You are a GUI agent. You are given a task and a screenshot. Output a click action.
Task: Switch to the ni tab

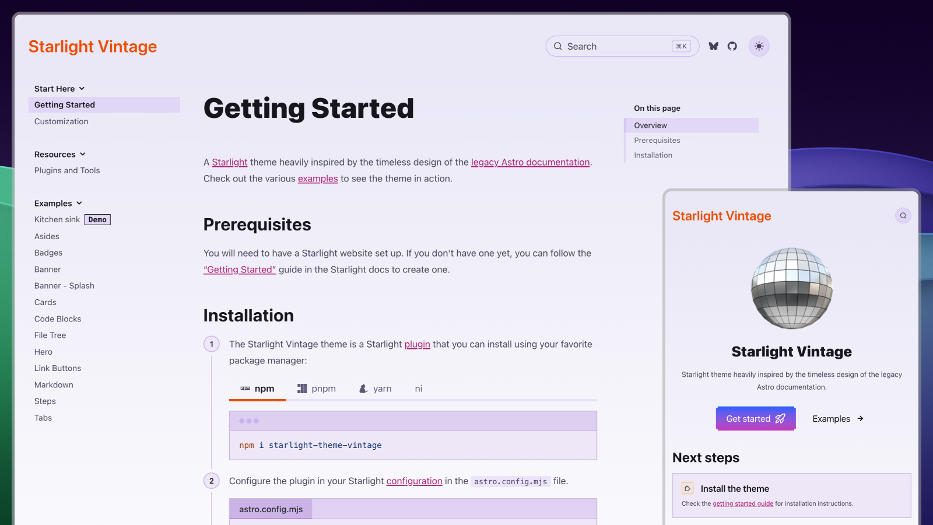[x=419, y=388]
